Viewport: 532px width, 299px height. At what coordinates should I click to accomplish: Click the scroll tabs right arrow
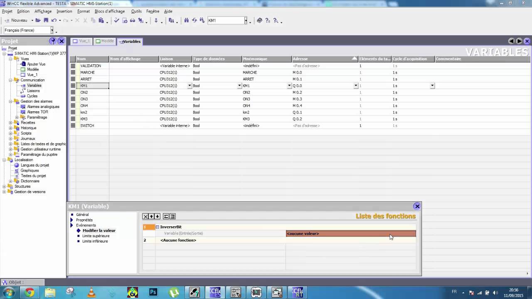(519, 41)
